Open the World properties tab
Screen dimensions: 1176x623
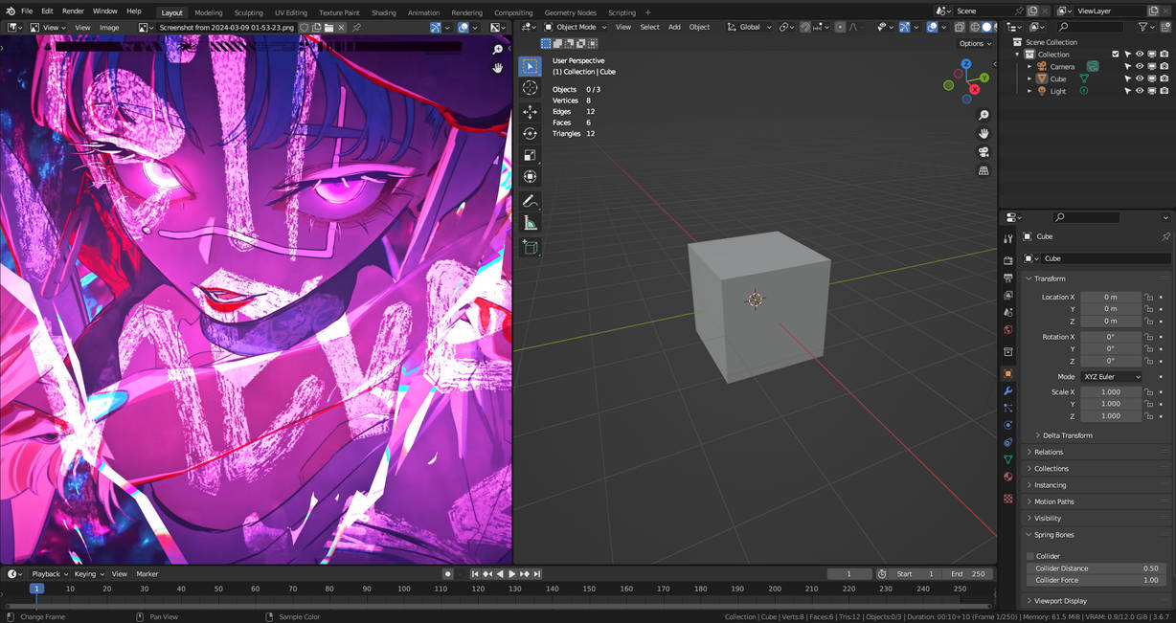point(1007,329)
